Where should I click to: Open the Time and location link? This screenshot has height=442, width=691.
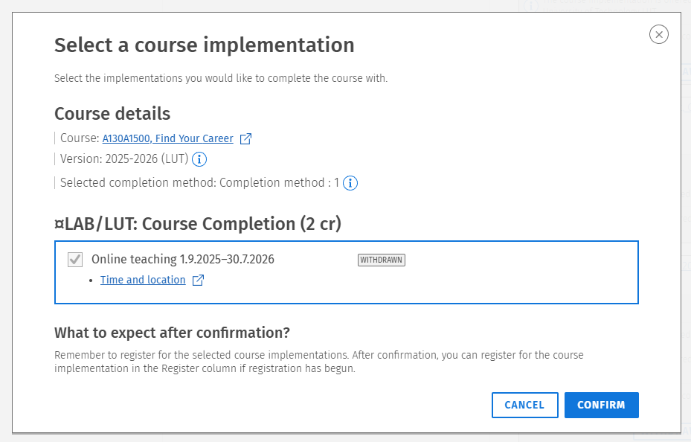point(143,280)
